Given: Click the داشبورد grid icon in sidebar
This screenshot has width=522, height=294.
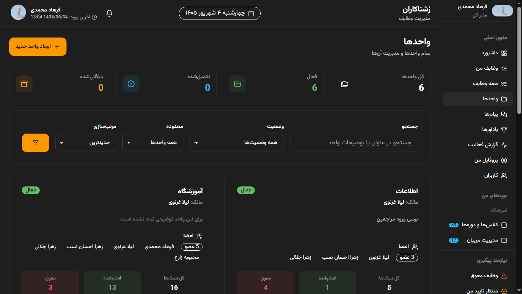Looking at the screenshot, I should point(504,53).
